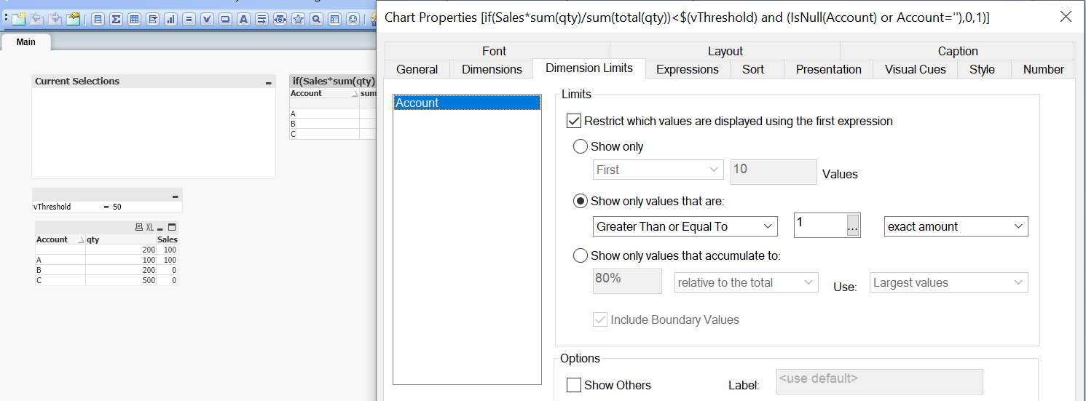The height and width of the screenshot is (401, 1086).
Task: Open the Style tab
Action: [x=982, y=69]
